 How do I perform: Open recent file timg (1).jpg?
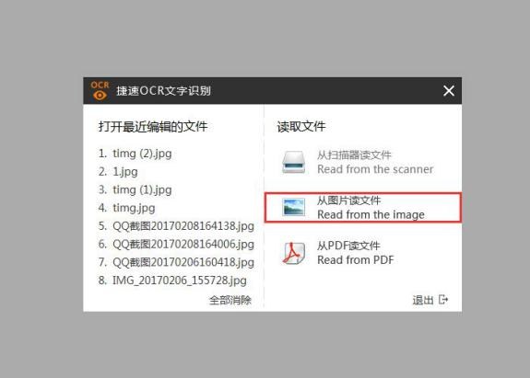click(135, 189)
